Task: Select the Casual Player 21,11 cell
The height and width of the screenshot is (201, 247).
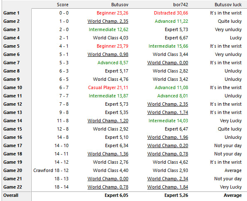Action: click(x=108, y=87)
